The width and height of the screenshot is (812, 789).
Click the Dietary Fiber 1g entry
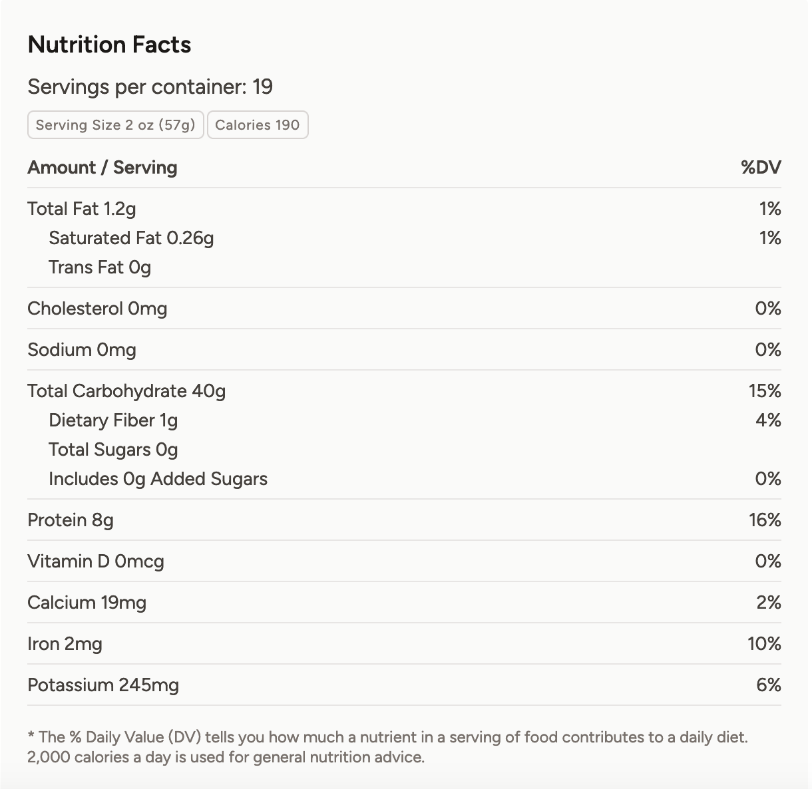[113, 420]
